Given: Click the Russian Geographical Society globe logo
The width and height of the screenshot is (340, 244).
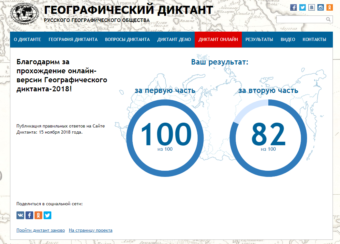Looking at the screenshot, I should (25, 13).
